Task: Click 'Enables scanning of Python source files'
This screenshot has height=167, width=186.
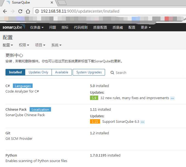Action: [x=36, y=161]
